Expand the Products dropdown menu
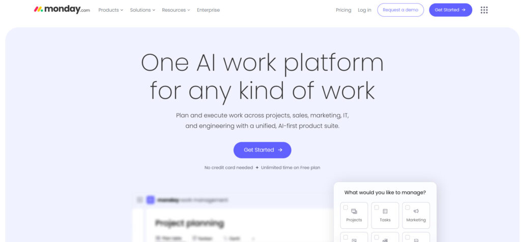 point(110,10)
